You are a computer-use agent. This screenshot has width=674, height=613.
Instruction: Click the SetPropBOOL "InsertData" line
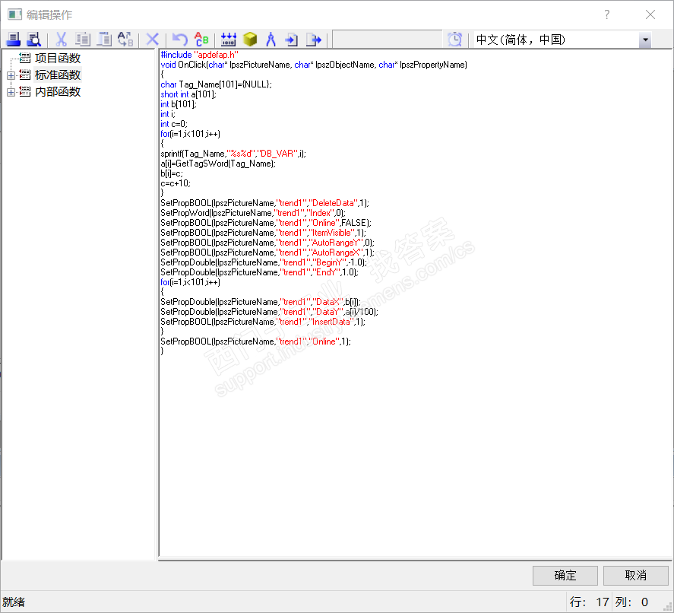point(263,322)
